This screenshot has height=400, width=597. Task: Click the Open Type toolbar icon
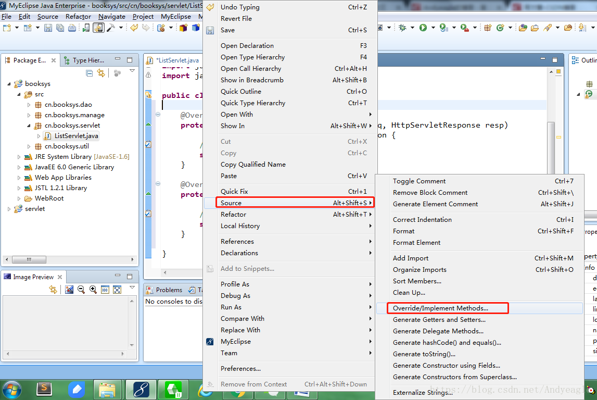pyautogui.click(x=523, y=28)
